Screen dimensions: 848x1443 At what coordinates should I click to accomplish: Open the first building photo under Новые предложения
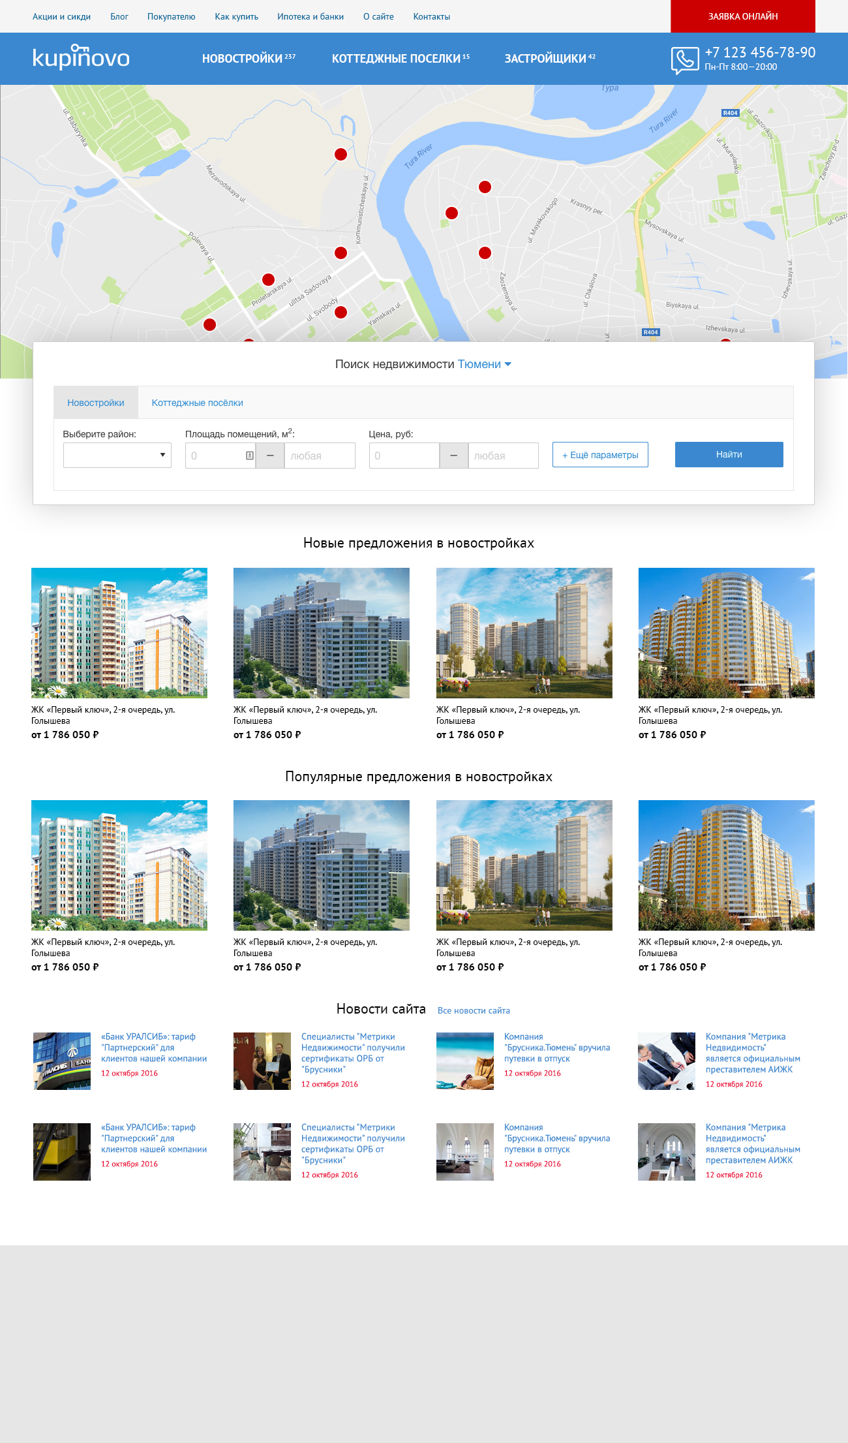pyautogui.click(x=119, y=633)
